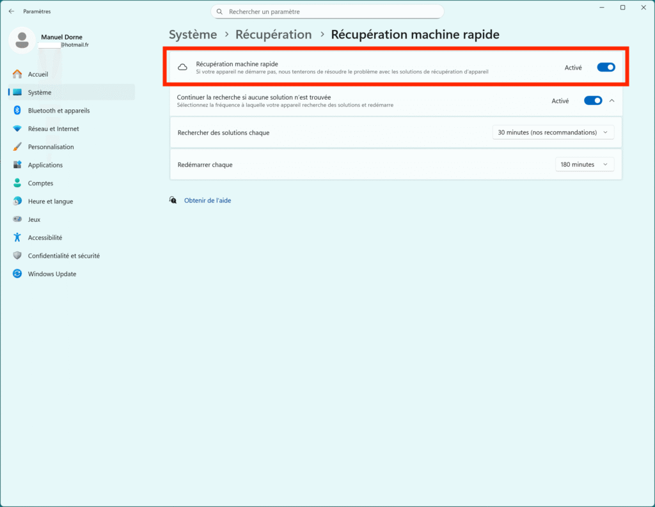Click the Obtenir de l'aide link

[207, 201]
